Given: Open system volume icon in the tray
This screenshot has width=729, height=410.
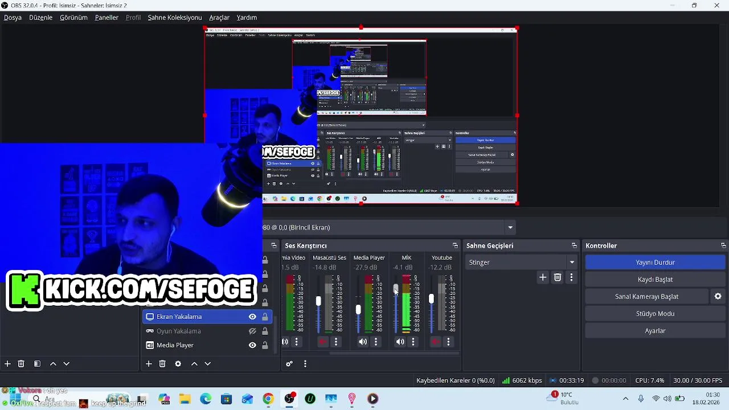Looking at the screenshot, I should [x=667, y=399].
